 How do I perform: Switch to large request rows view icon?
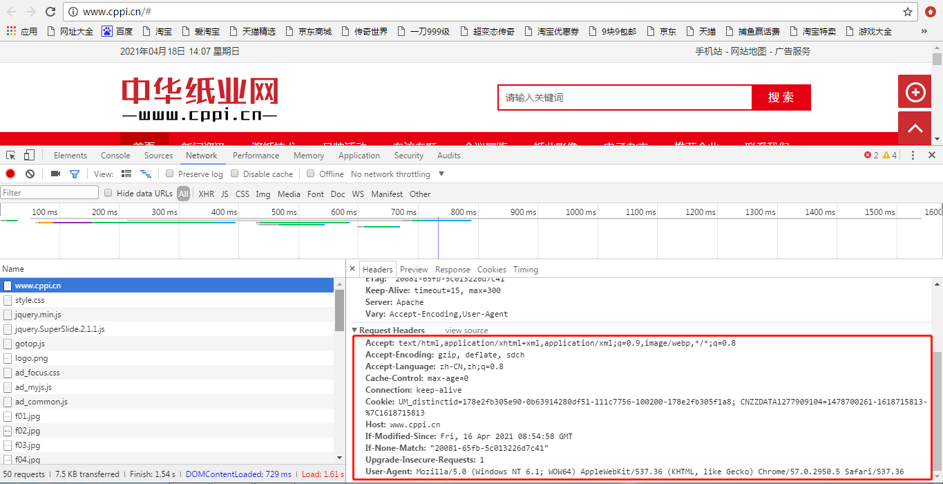coord(126,174)
